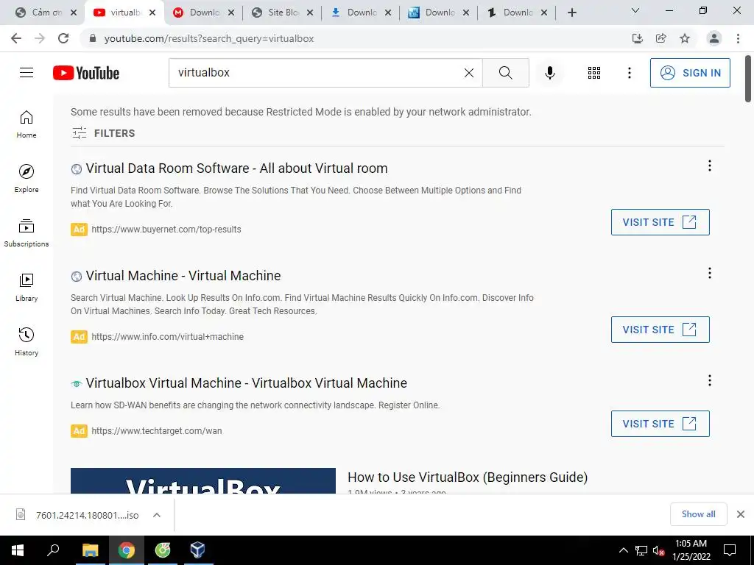
Task: Close the Cảm ơn tab
Action: (x=74, y=13)
